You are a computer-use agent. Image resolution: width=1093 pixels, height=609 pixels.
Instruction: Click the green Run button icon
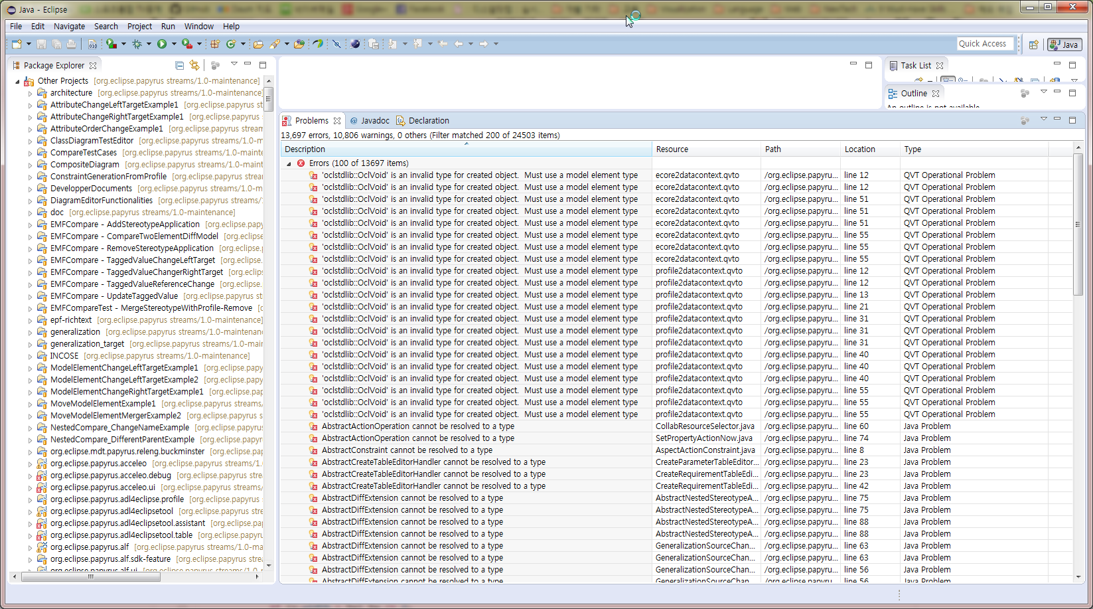[162, 44]
